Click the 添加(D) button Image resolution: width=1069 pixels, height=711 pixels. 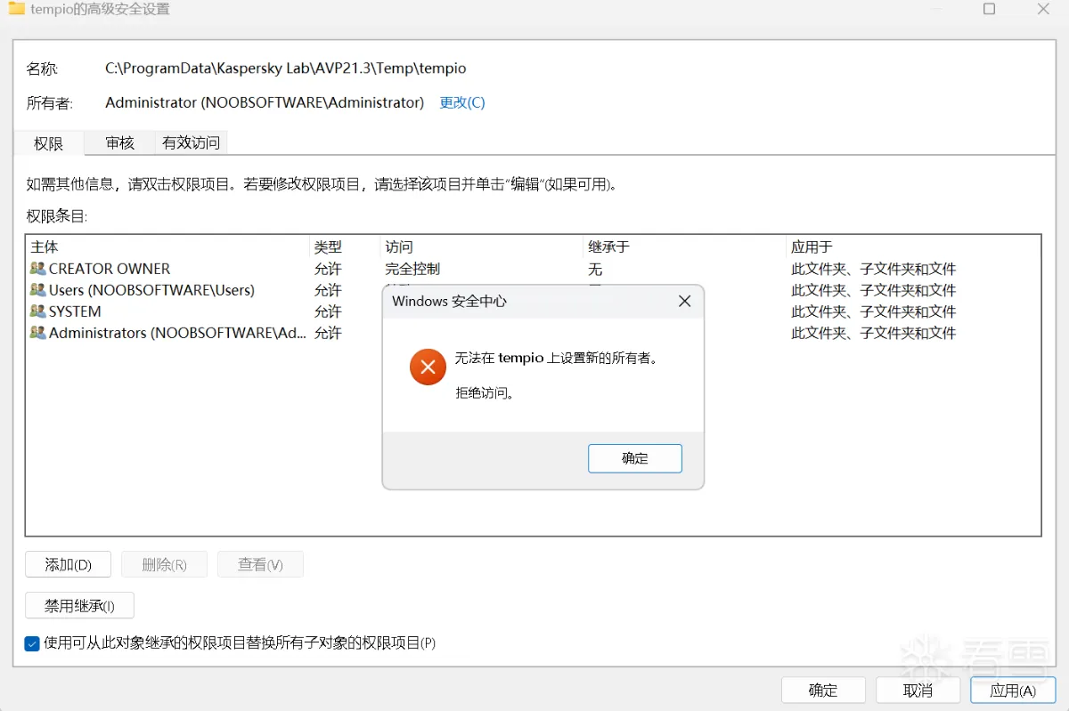coord(69,564)
